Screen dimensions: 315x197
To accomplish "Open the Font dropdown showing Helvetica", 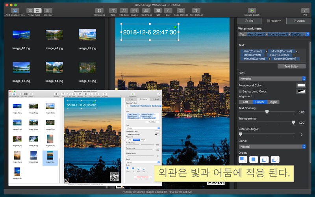I will tap(272, 79).
